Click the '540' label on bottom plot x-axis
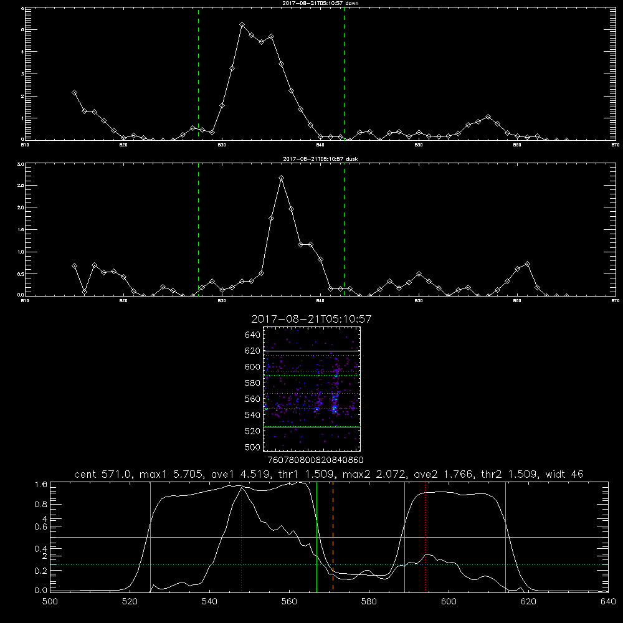This screenshot has width=623, height=623. (x=209, y=602)
